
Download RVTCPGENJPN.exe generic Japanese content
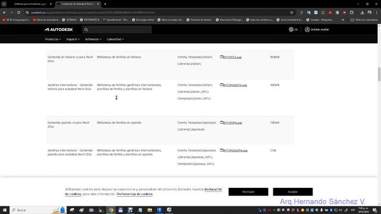[235, 150]
